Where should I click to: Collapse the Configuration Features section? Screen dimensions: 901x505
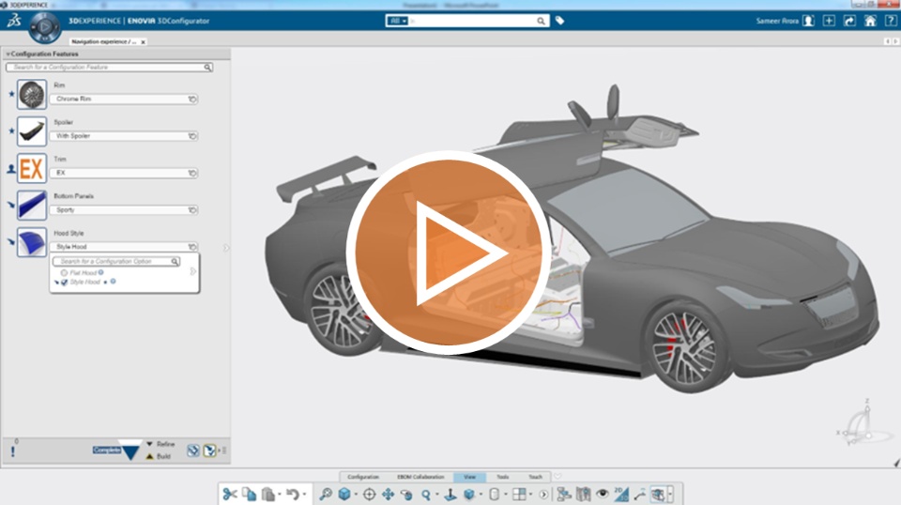click(x=8, y=54)
